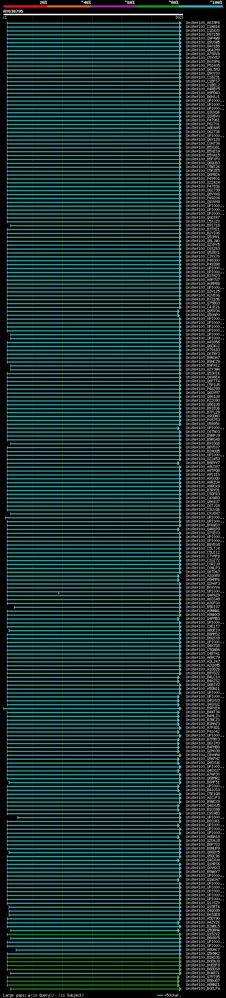Viewport: 226px width, 998px height.
Task: Select label UniRef100_Q3UXQ6
Action: (x=203, y=112)
